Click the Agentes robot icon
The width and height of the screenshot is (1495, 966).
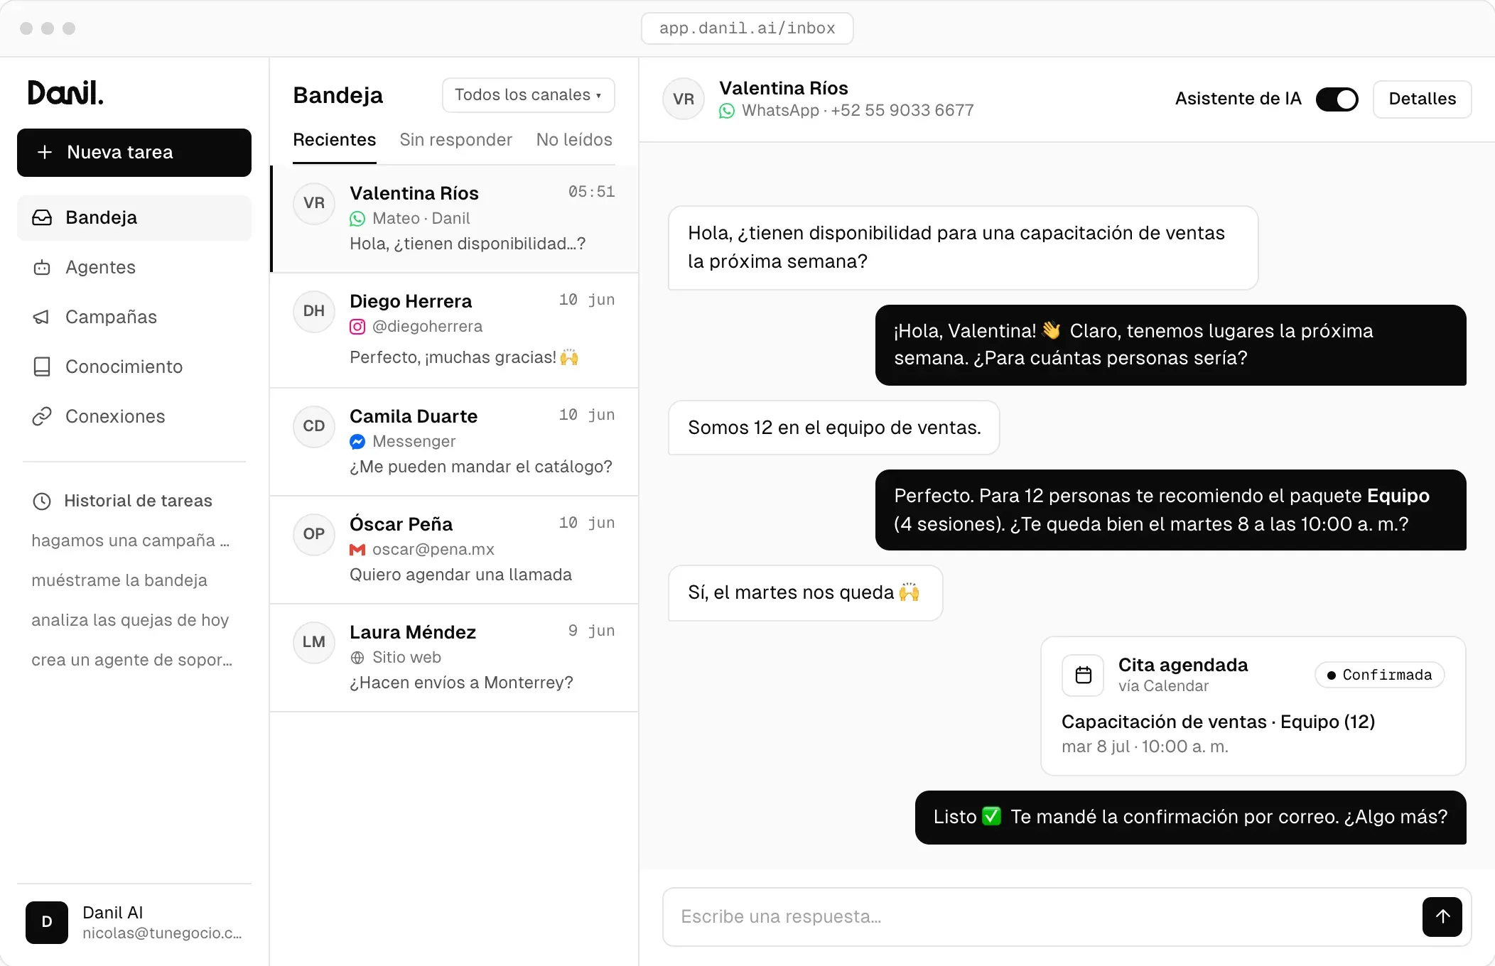(42, 268)
